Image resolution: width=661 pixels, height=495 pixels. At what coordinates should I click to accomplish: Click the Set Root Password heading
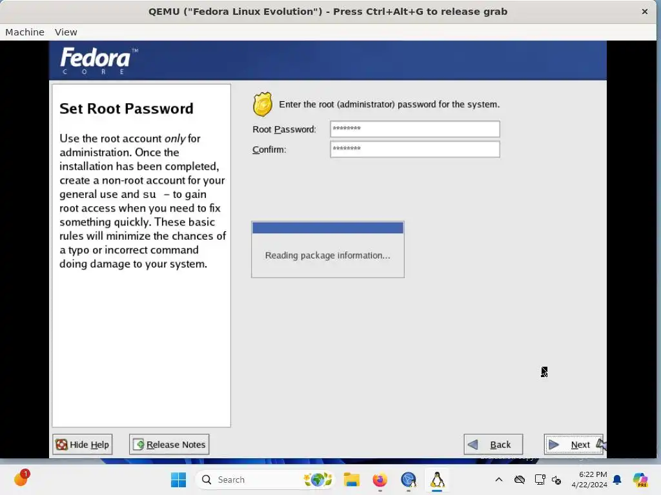pos(127,108)
